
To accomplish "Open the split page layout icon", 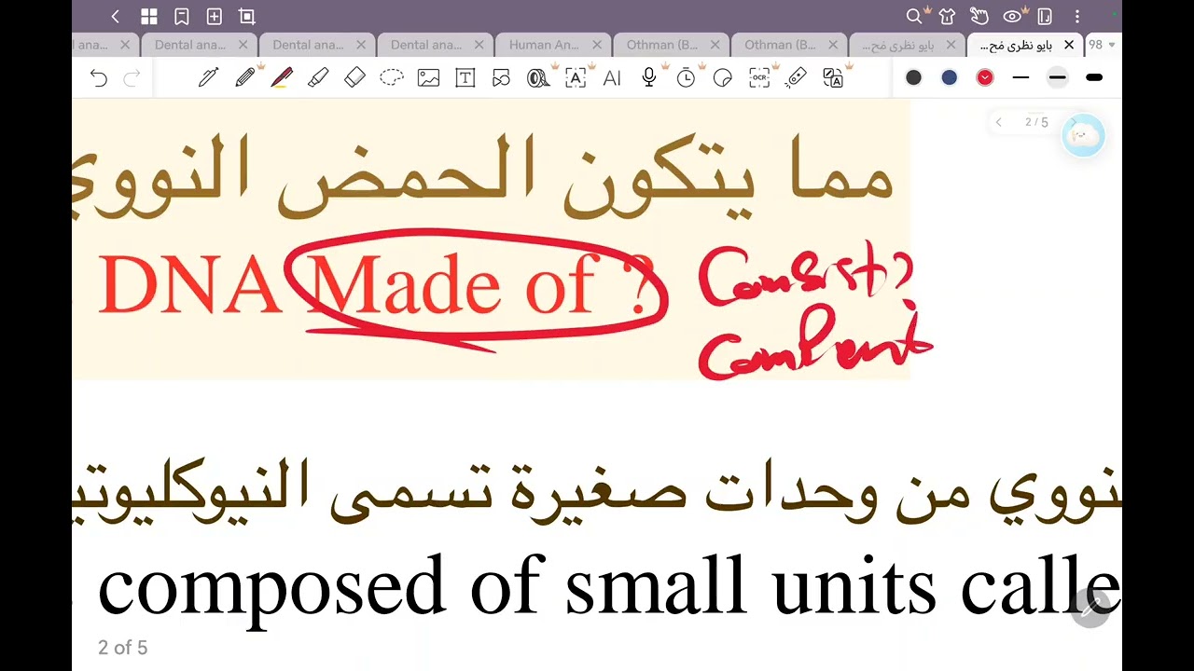I will pos(1044,16).
